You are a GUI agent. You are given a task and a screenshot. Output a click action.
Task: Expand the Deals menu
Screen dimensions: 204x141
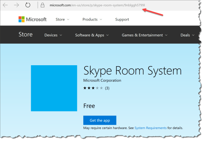(187, 35)
